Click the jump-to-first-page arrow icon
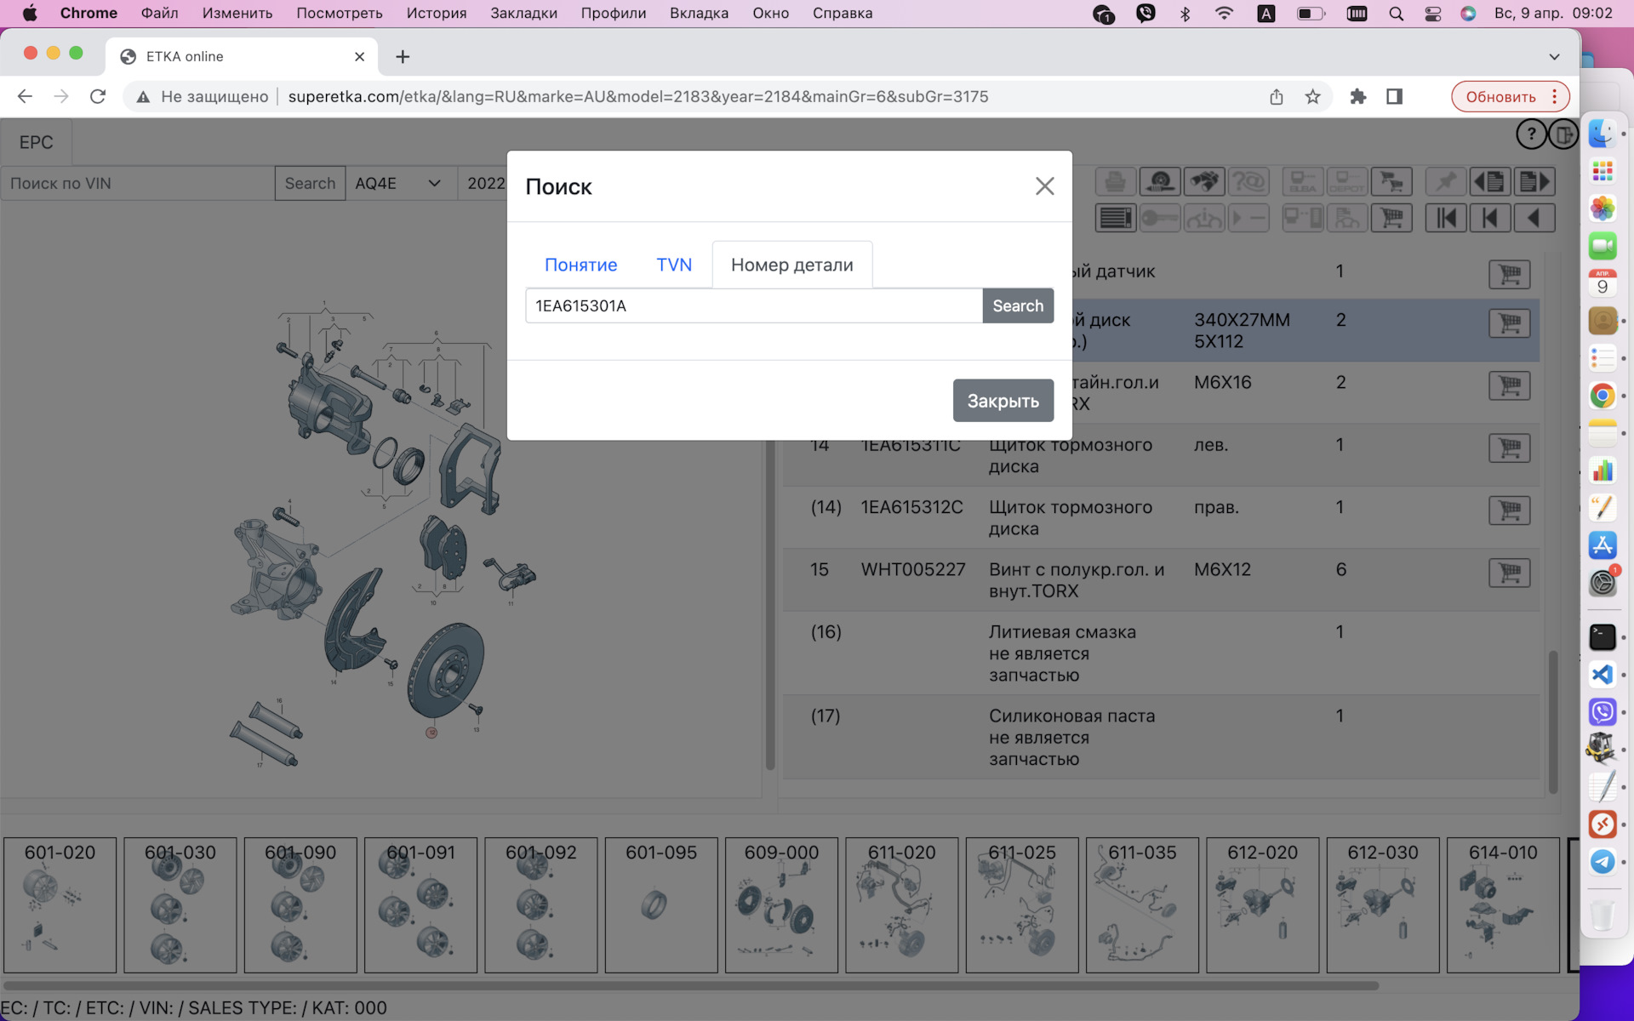The image size is (1634, 1021). 1445,218
